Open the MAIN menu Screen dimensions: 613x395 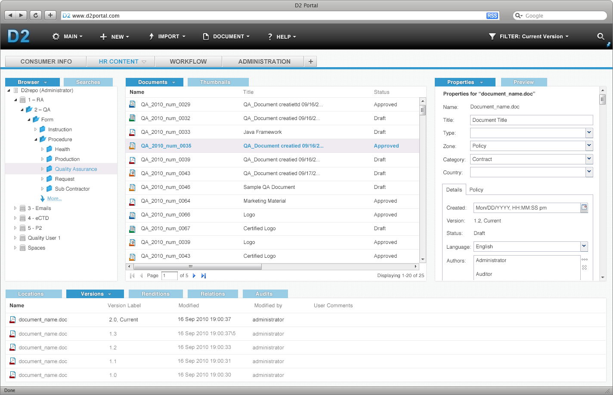coord(68,37)
